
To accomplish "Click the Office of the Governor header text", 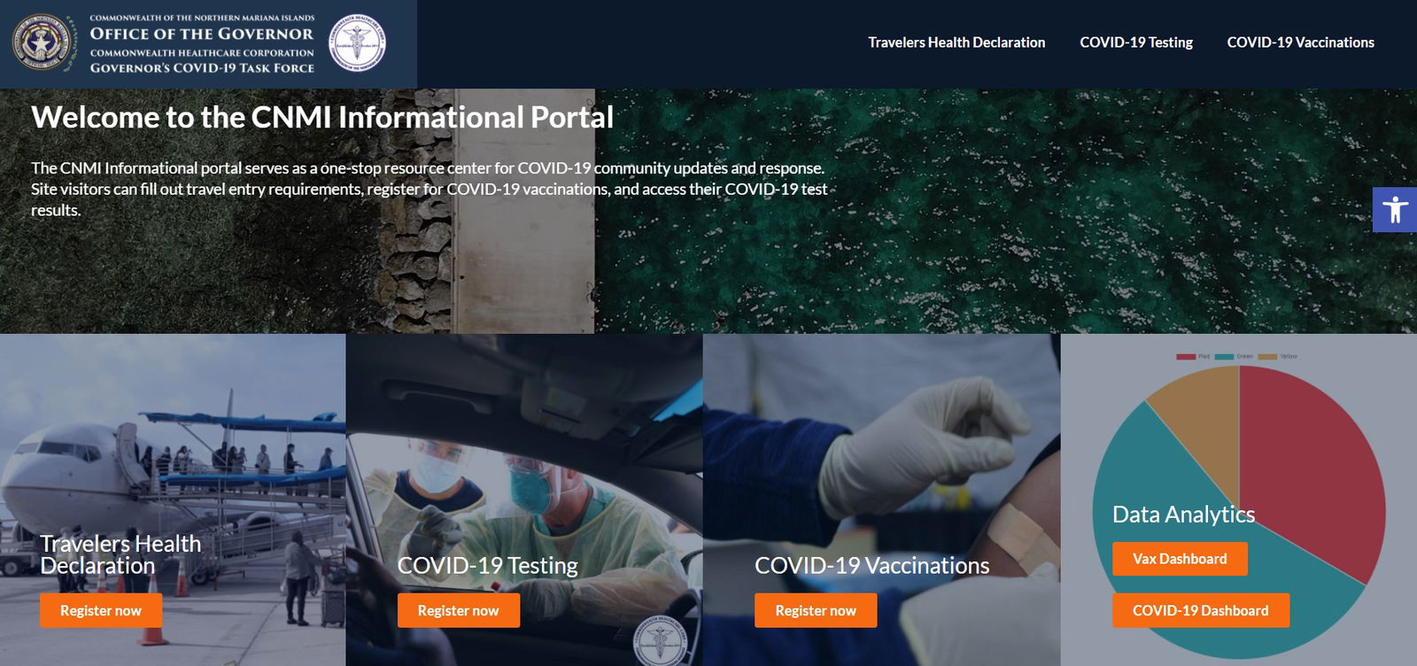I will (x=202, y=34).
